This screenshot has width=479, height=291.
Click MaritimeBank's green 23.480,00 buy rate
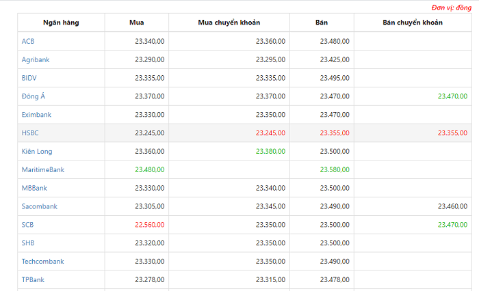(x=150, y=169)
